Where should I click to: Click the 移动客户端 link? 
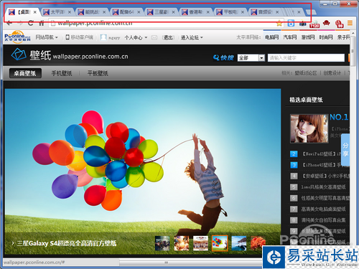(80, 37)
